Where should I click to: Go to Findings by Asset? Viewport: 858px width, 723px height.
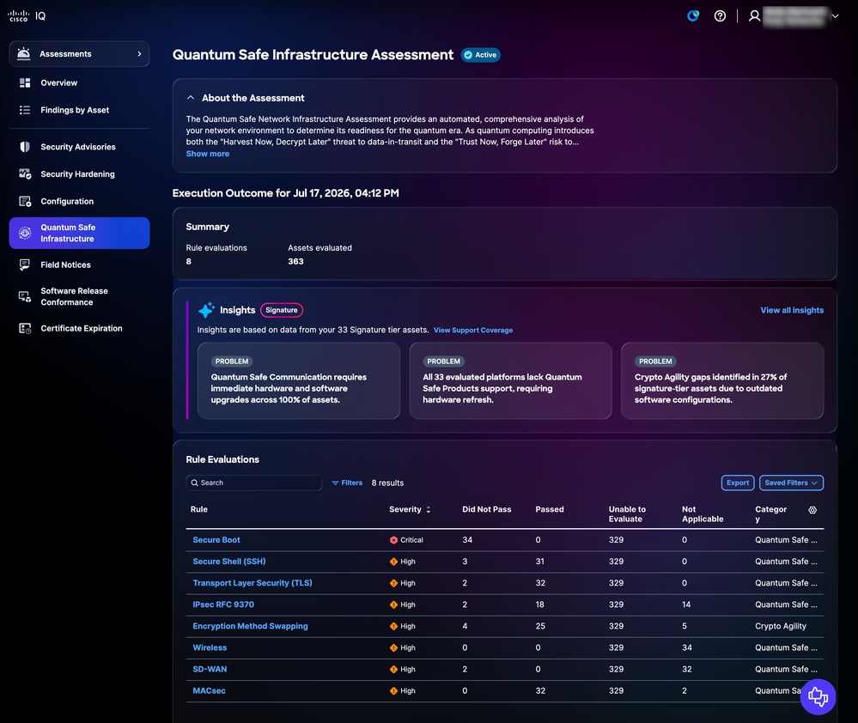click(x=75, y=110)
